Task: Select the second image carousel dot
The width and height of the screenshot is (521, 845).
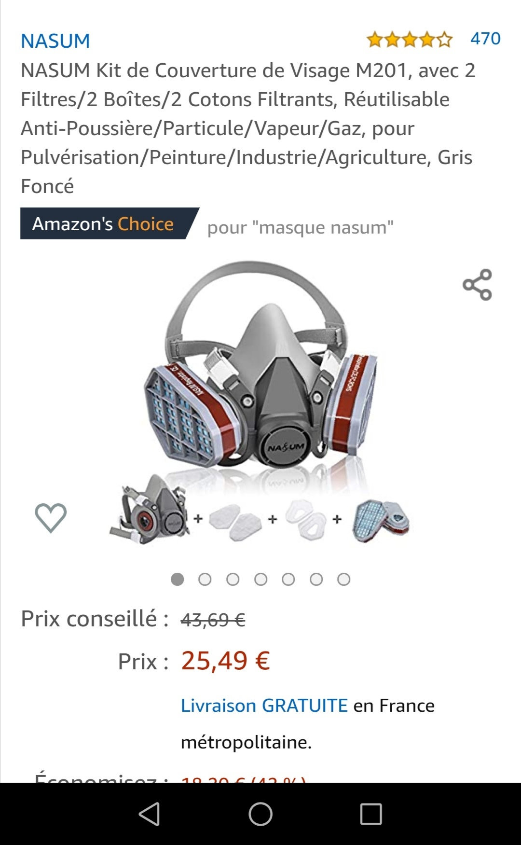Action: 205,579
